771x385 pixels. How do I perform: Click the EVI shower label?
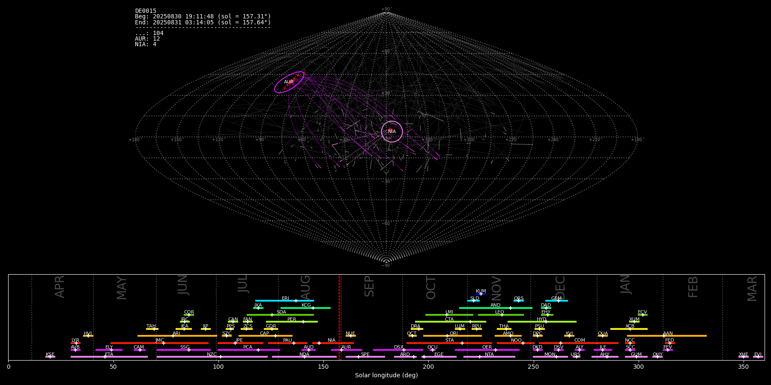tap(758, 355)
